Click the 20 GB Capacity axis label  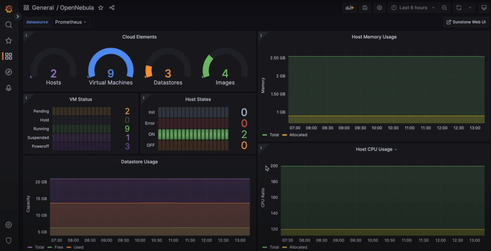click(x=41, y=182)
